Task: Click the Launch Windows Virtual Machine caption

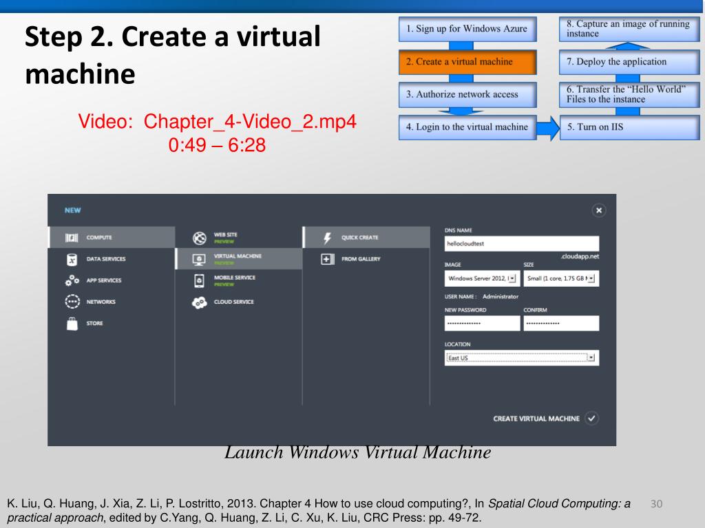Action: coord(357,452)
